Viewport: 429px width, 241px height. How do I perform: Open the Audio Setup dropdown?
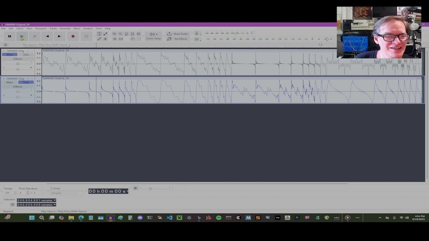(154, 36)
